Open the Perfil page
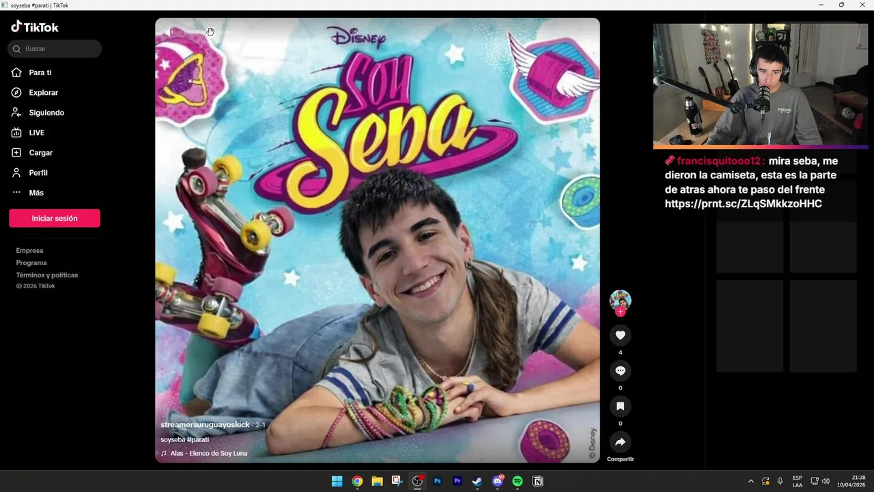The image size is (874, 492). [x=29, y=173]
